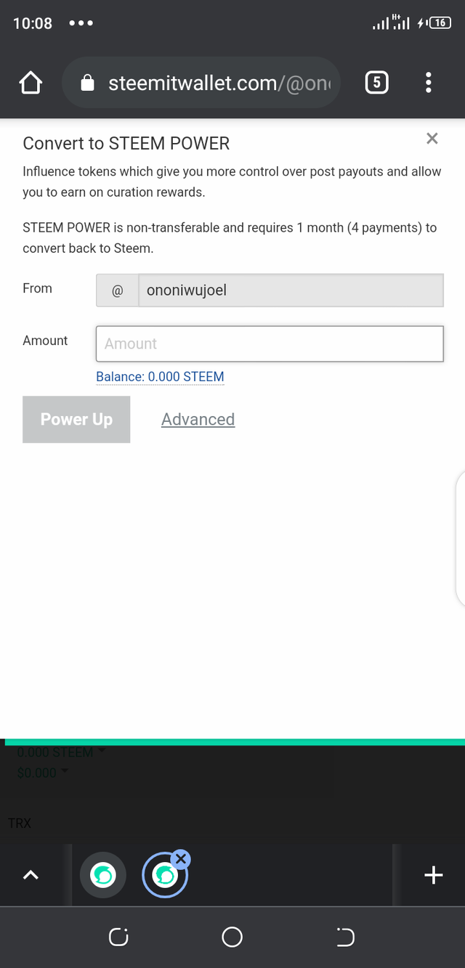Click the plus icon to open a new tab
The height and width of the screenshot is (968, 465).
click(x=433, y=874)
